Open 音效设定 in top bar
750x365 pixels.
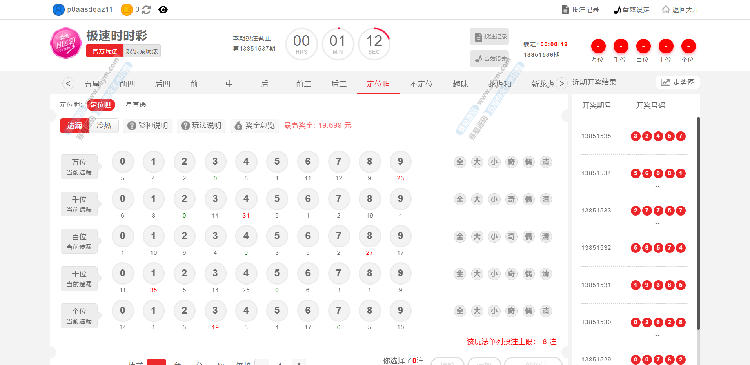coord(631,10)
